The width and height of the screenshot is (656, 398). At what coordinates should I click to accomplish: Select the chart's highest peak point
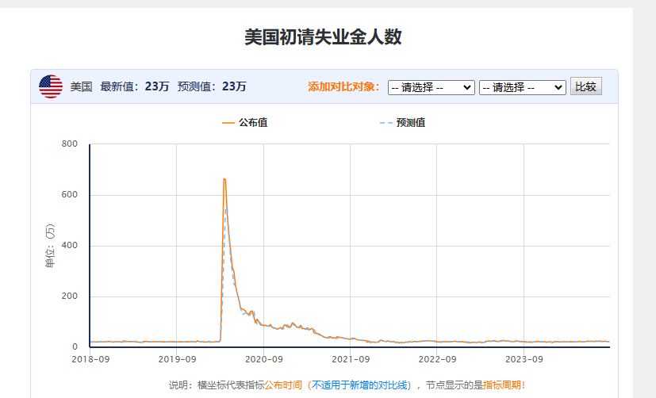[224, 179]
